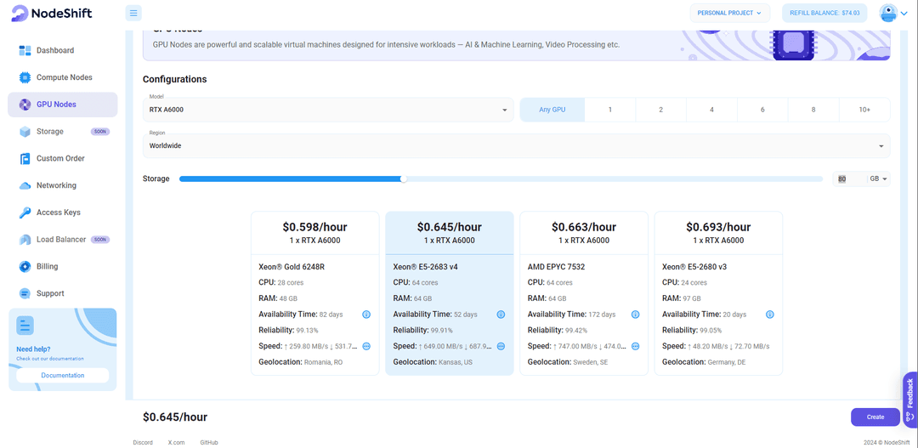Select 4 GPU count option
Image resolution: width=918 pixels, height=448 pixels.
point(712,110)
